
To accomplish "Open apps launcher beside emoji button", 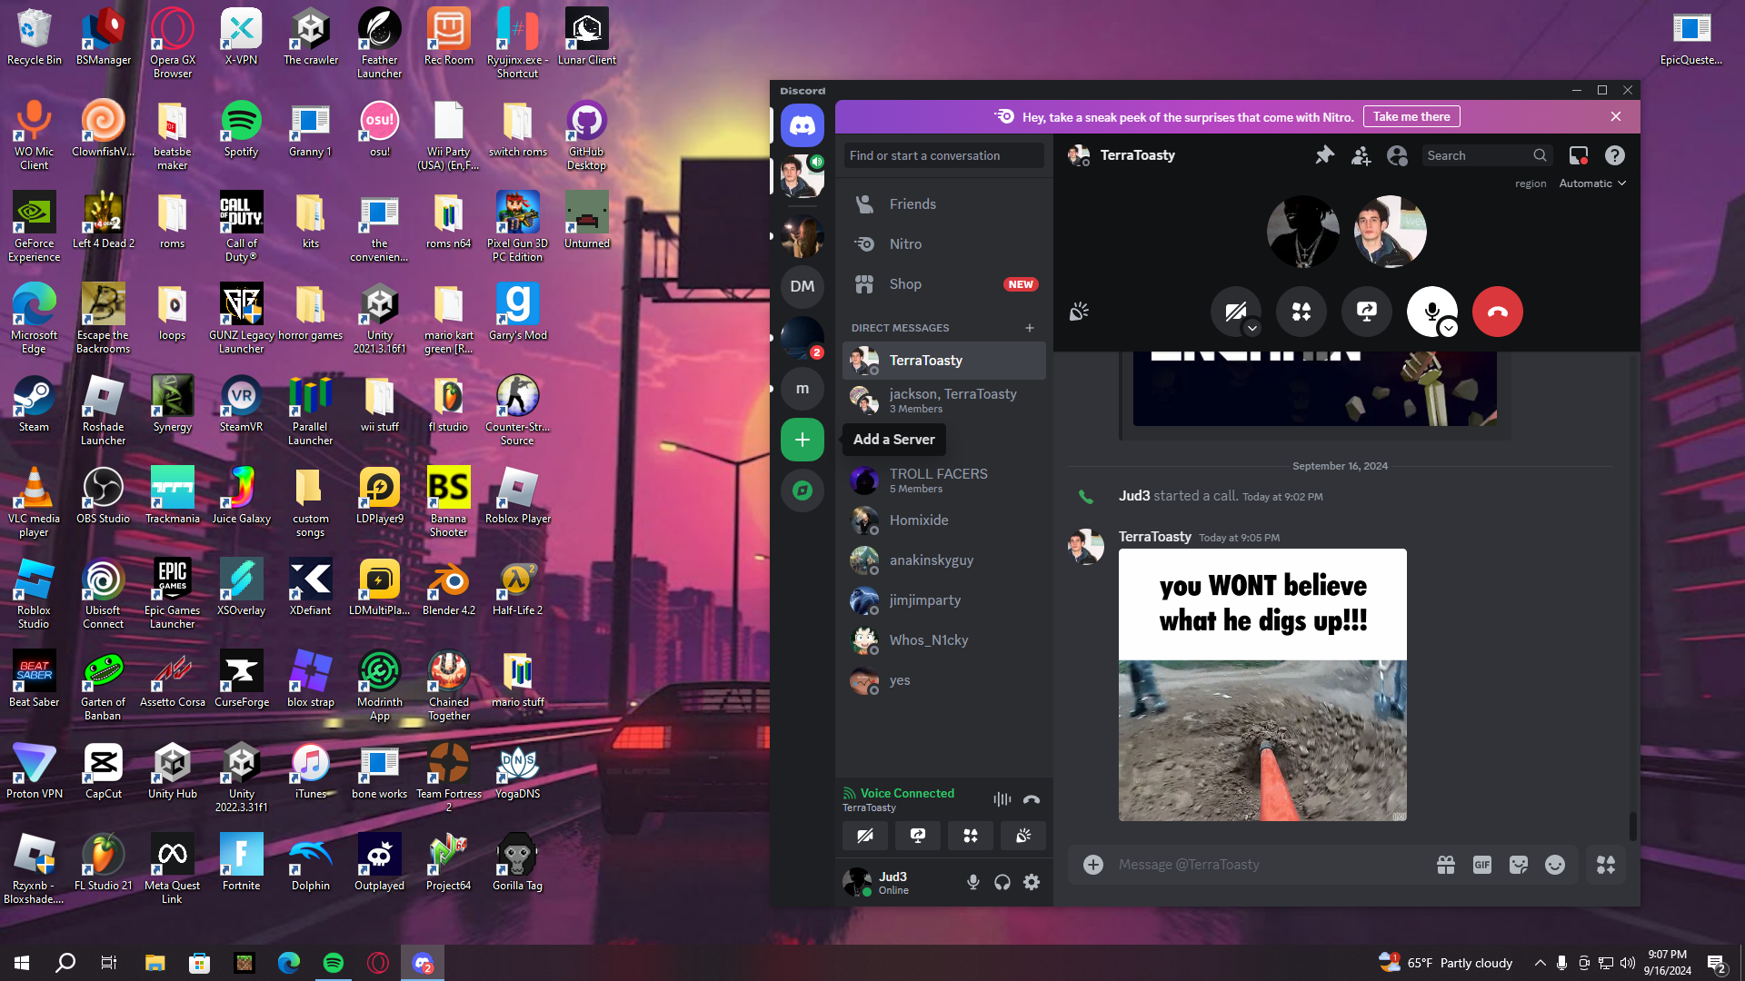I will (x=1606, y=865).
